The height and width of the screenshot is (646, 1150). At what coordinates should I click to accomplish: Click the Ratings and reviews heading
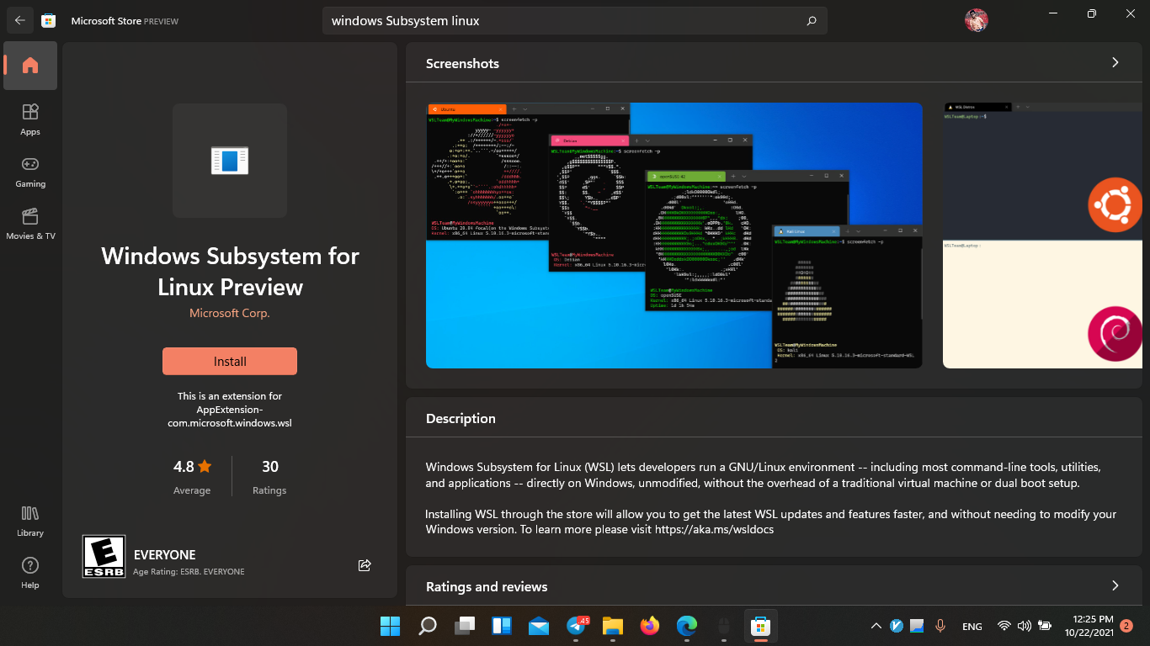[487, 586]
